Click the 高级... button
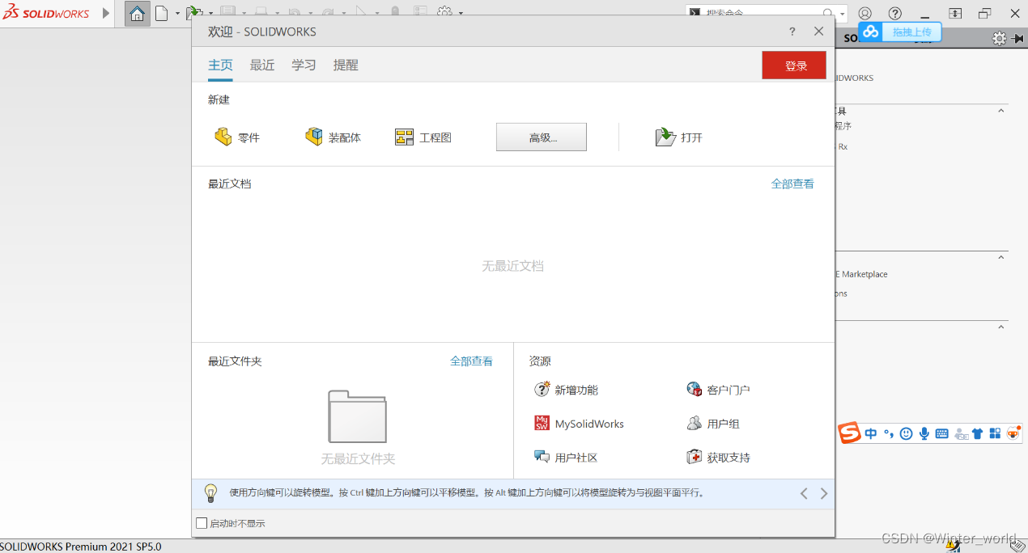1028x553 pixels. click(x=542, y=137)
